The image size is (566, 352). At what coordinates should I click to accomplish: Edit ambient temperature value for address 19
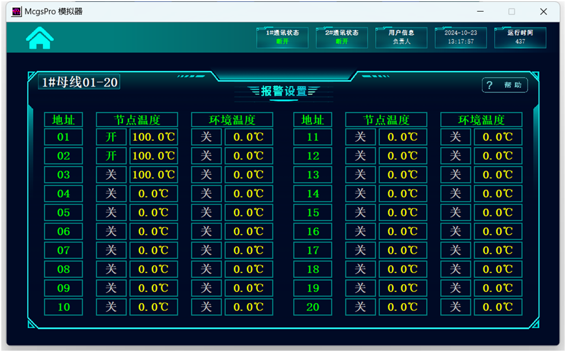pyautogui.click(x=498, y=288)
